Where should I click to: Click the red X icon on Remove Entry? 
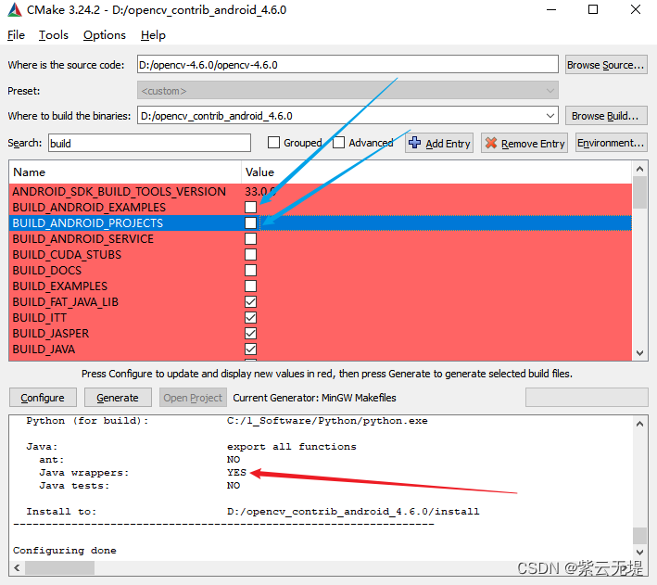click(x=491, y=143)
